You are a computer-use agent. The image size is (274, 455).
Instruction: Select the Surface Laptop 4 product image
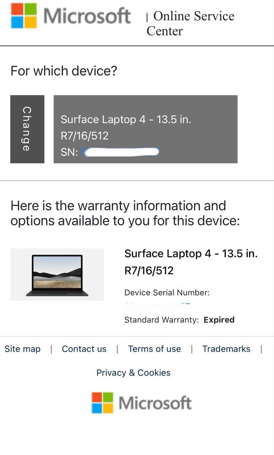tap(57, 274)
